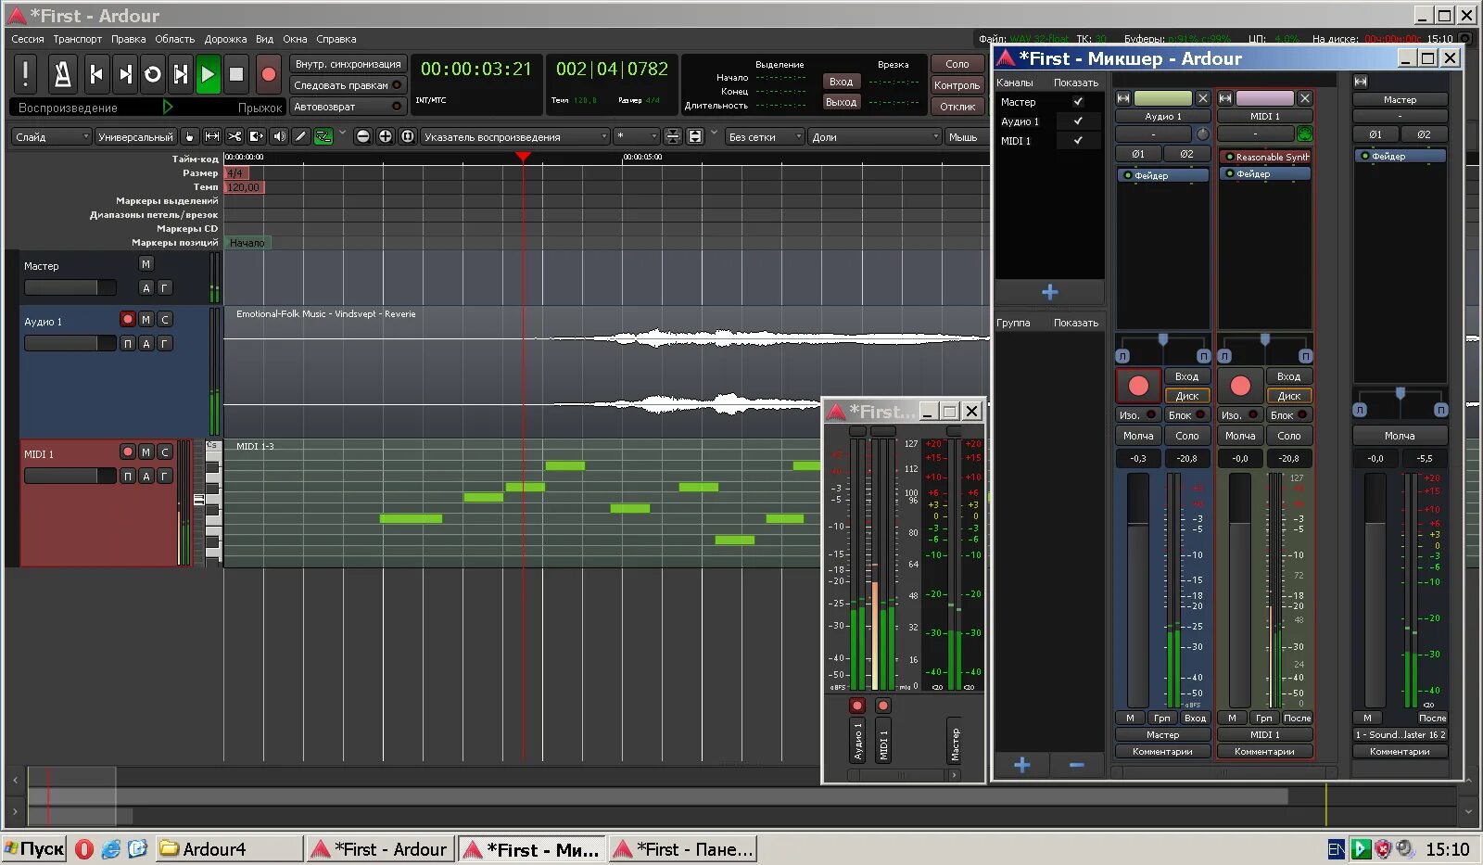Toggle the Автовозврат option
This screenshot has height=865, width=1483.
coord(348,107)
